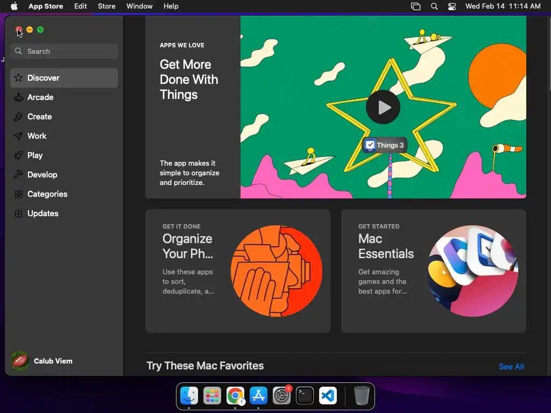Viewport: 551px width, 413px height.
Task: Open Finder from the Dock
Action: click(189, 396)
